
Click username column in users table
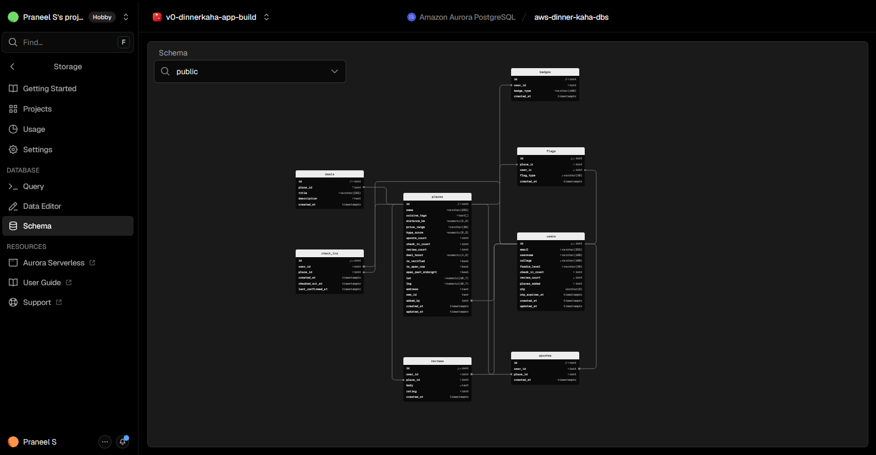[551, 255]
